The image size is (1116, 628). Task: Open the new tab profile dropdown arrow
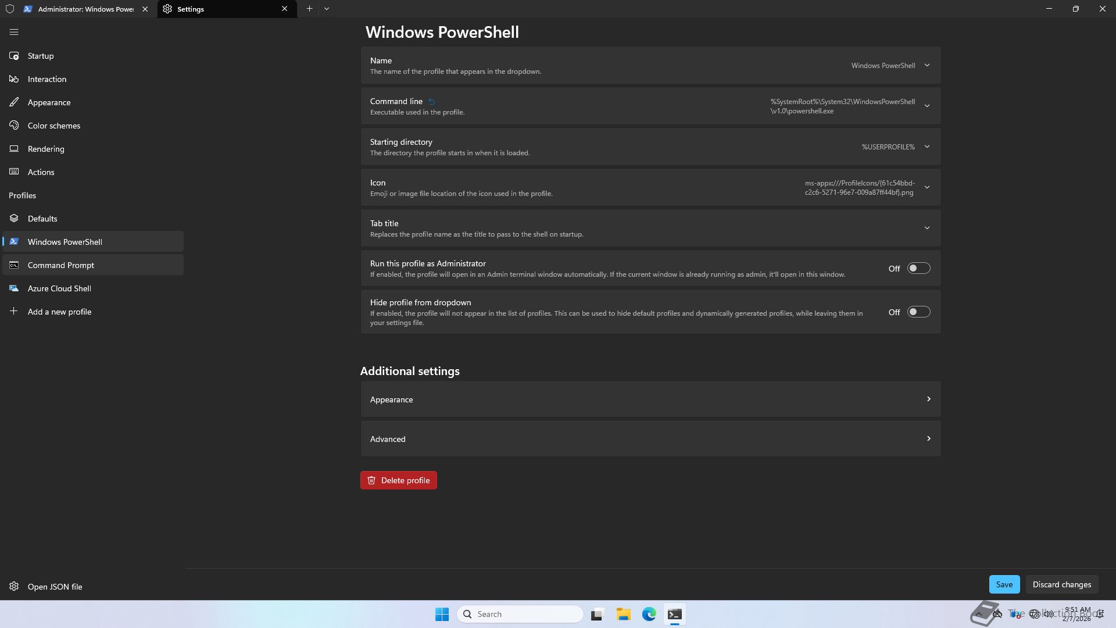(x=327, y=9)
